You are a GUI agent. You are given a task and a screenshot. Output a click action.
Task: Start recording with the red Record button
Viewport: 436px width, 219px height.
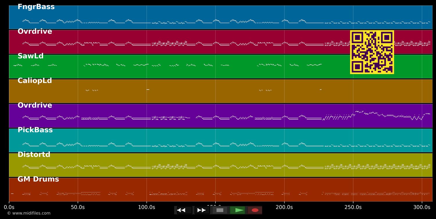[x=255, y=210]
